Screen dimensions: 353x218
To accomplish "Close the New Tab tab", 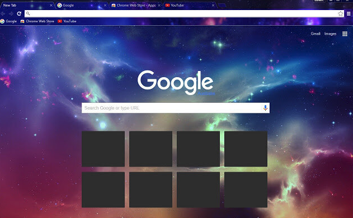I will pos(51,5).
